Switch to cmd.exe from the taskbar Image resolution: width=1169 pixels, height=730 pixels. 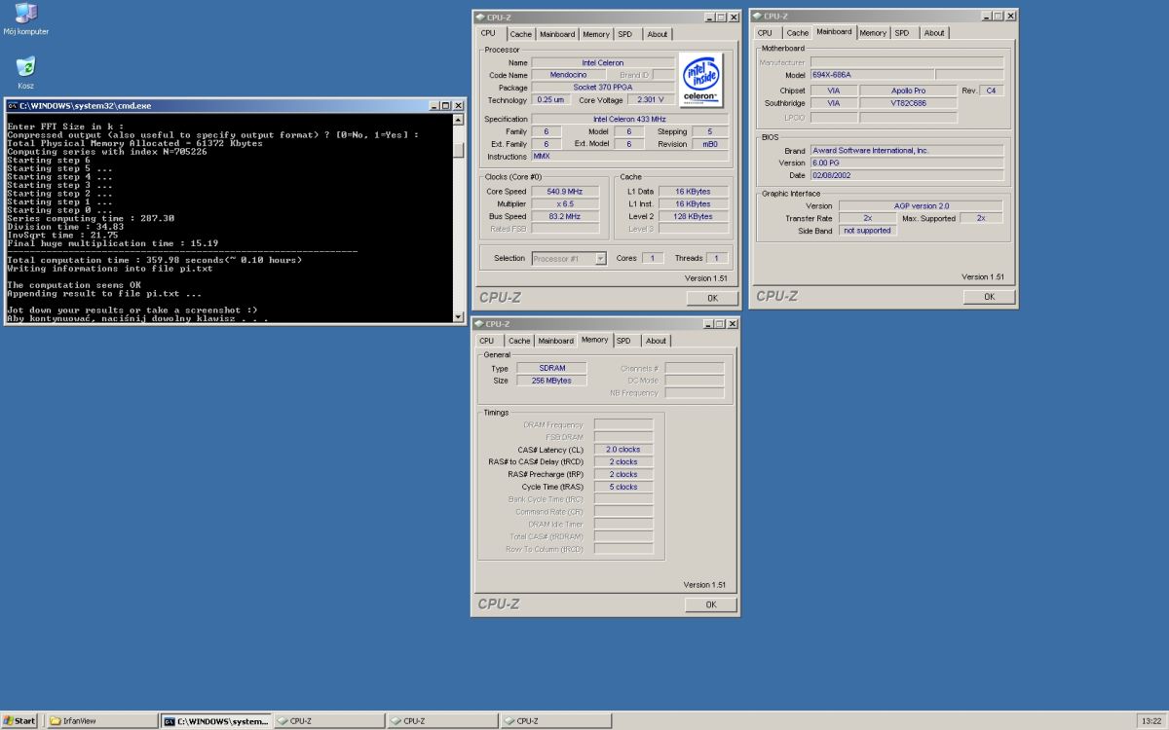[x=215, y=721]
